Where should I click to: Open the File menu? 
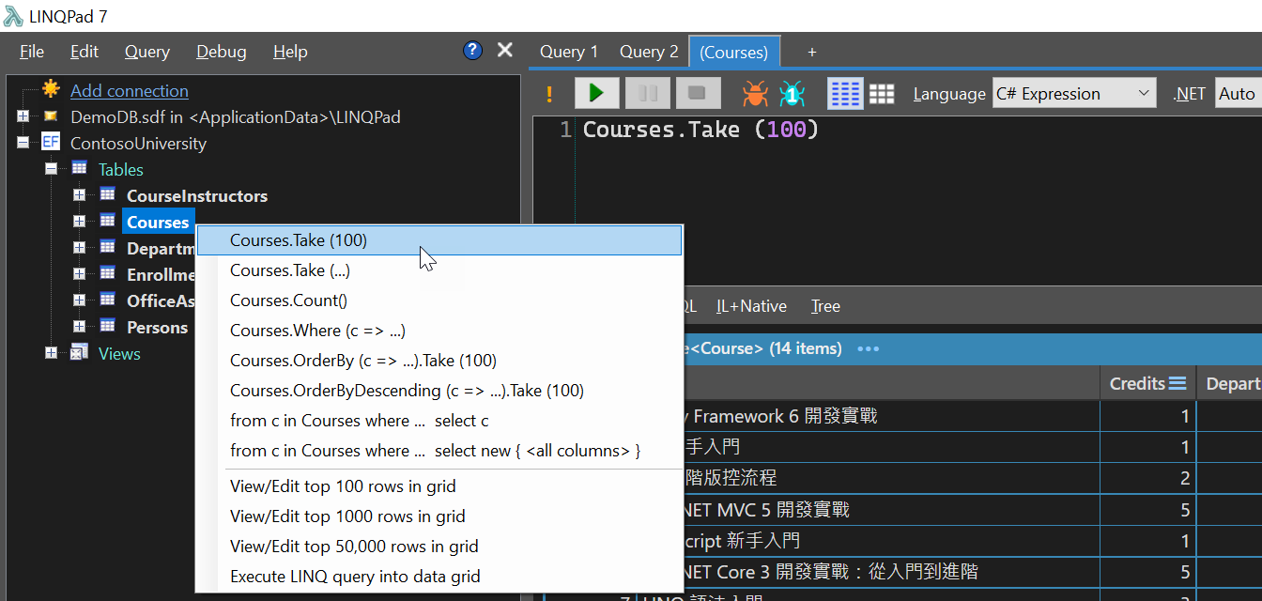pos(32,52)
